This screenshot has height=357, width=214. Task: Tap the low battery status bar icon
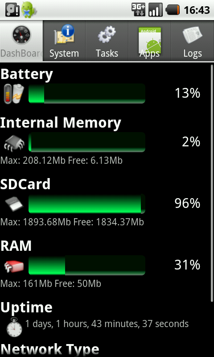pyautogui.click(x=173, y=10)
